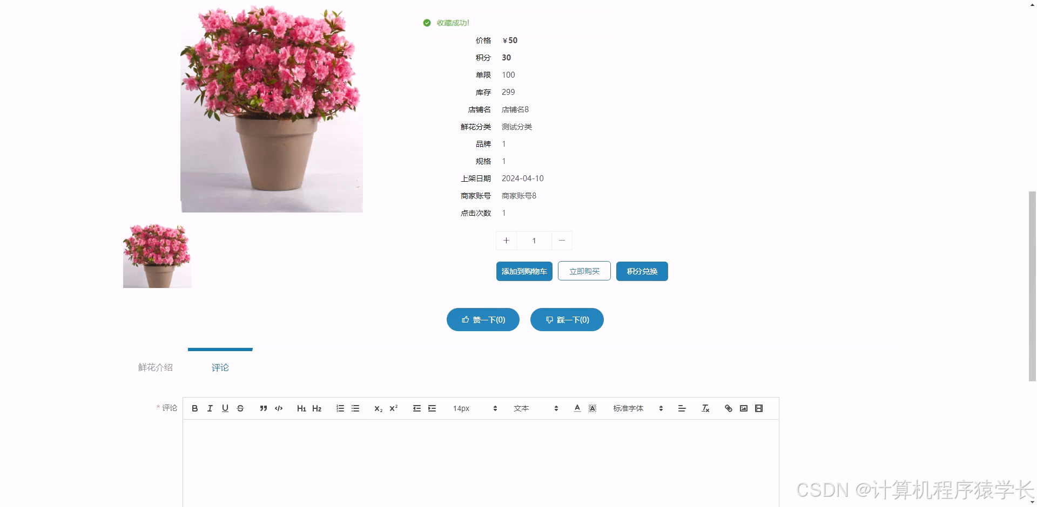The image size is (1037, 507).
Task: Insert a blockquote in the comment editor
Action: pyautogui.click(x=264, y=408)
